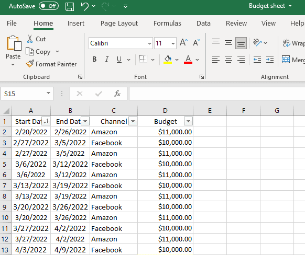Click Align Right icon

241,60
